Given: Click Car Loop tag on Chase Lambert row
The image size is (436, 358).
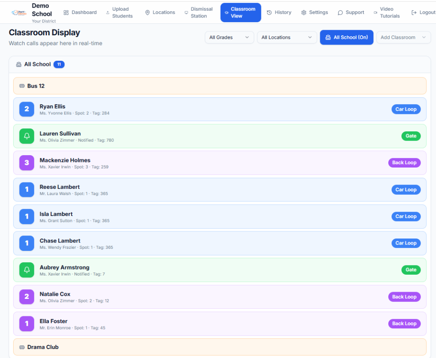Looking at the screenshot, I should 406,243.
